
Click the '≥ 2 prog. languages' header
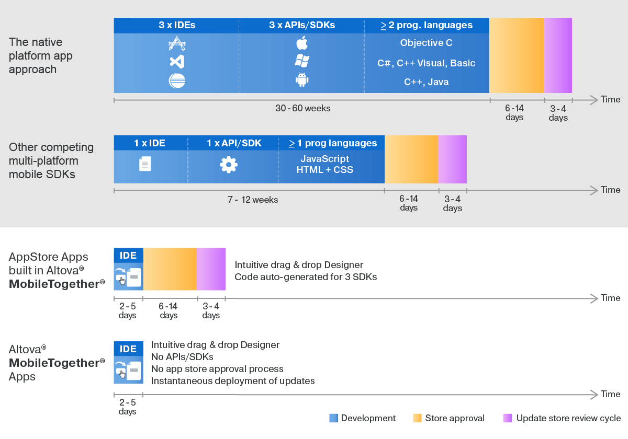[427, 25]
